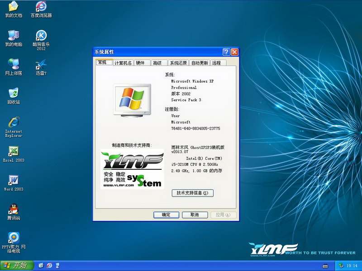This screenshot has width=362, height=271.
Task: Click the greyed-out 应用(A) button
Action: tap(224, 215)
